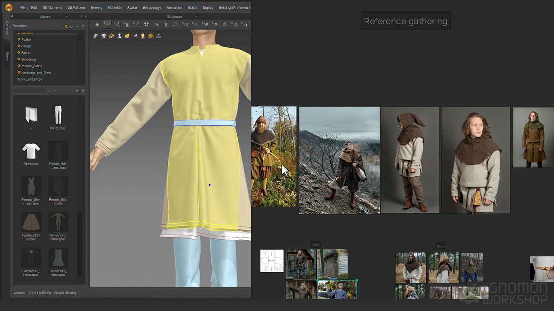Open the Library panel dropdown arrow

click(x=66, y=17)
